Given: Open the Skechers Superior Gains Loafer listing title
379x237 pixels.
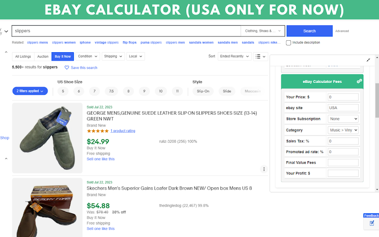Looking at the screenshot, I should [x=169, y=188].
